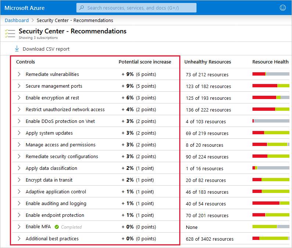Click the Enable auditing and logging health bar
Viewport: 292px width, 248px height.
[x=271, y=203]
